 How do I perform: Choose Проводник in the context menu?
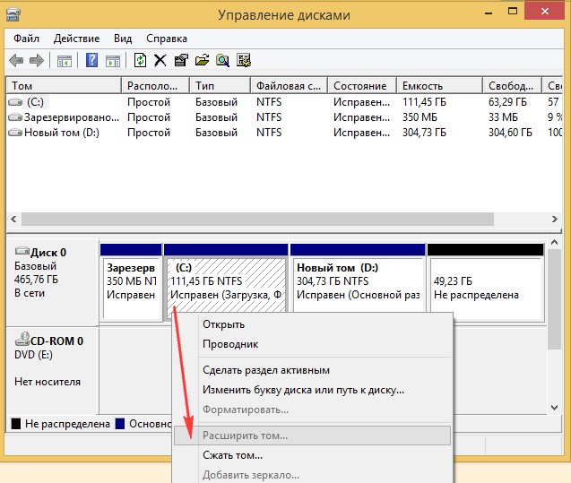313,344
